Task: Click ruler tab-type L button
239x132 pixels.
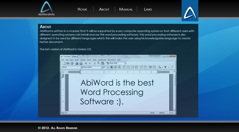Action: point(63,72)
